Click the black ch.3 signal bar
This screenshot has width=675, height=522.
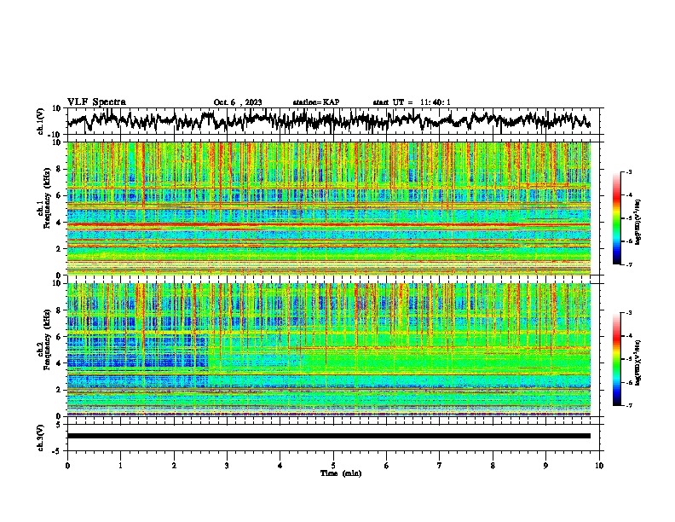(x=329, y=436)
